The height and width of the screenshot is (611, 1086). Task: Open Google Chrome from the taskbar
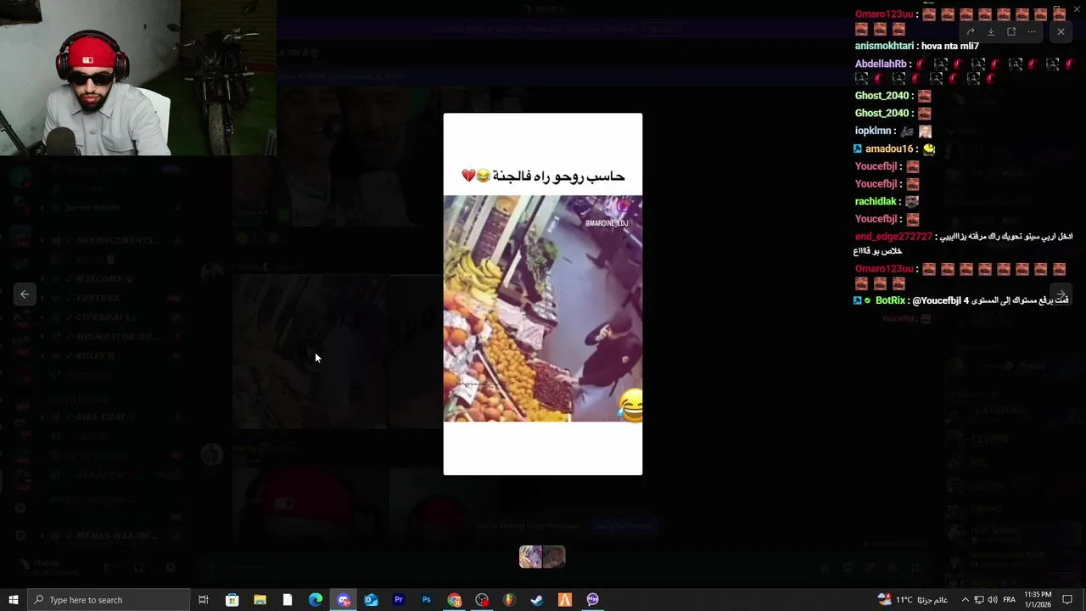click(x=455, y=600)
